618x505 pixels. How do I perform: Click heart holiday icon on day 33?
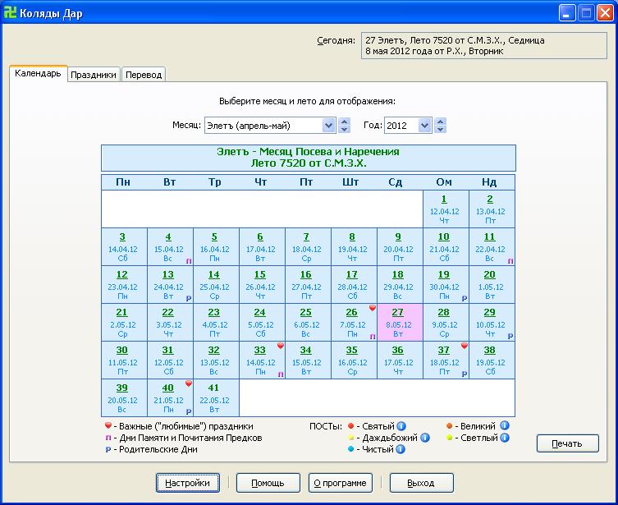coord(281,346)
